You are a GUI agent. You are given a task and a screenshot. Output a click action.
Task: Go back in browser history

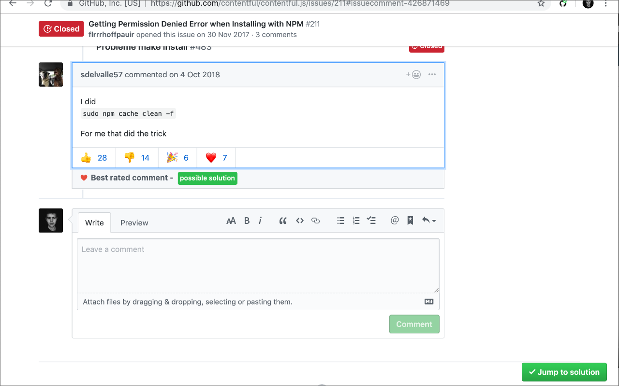13,3
